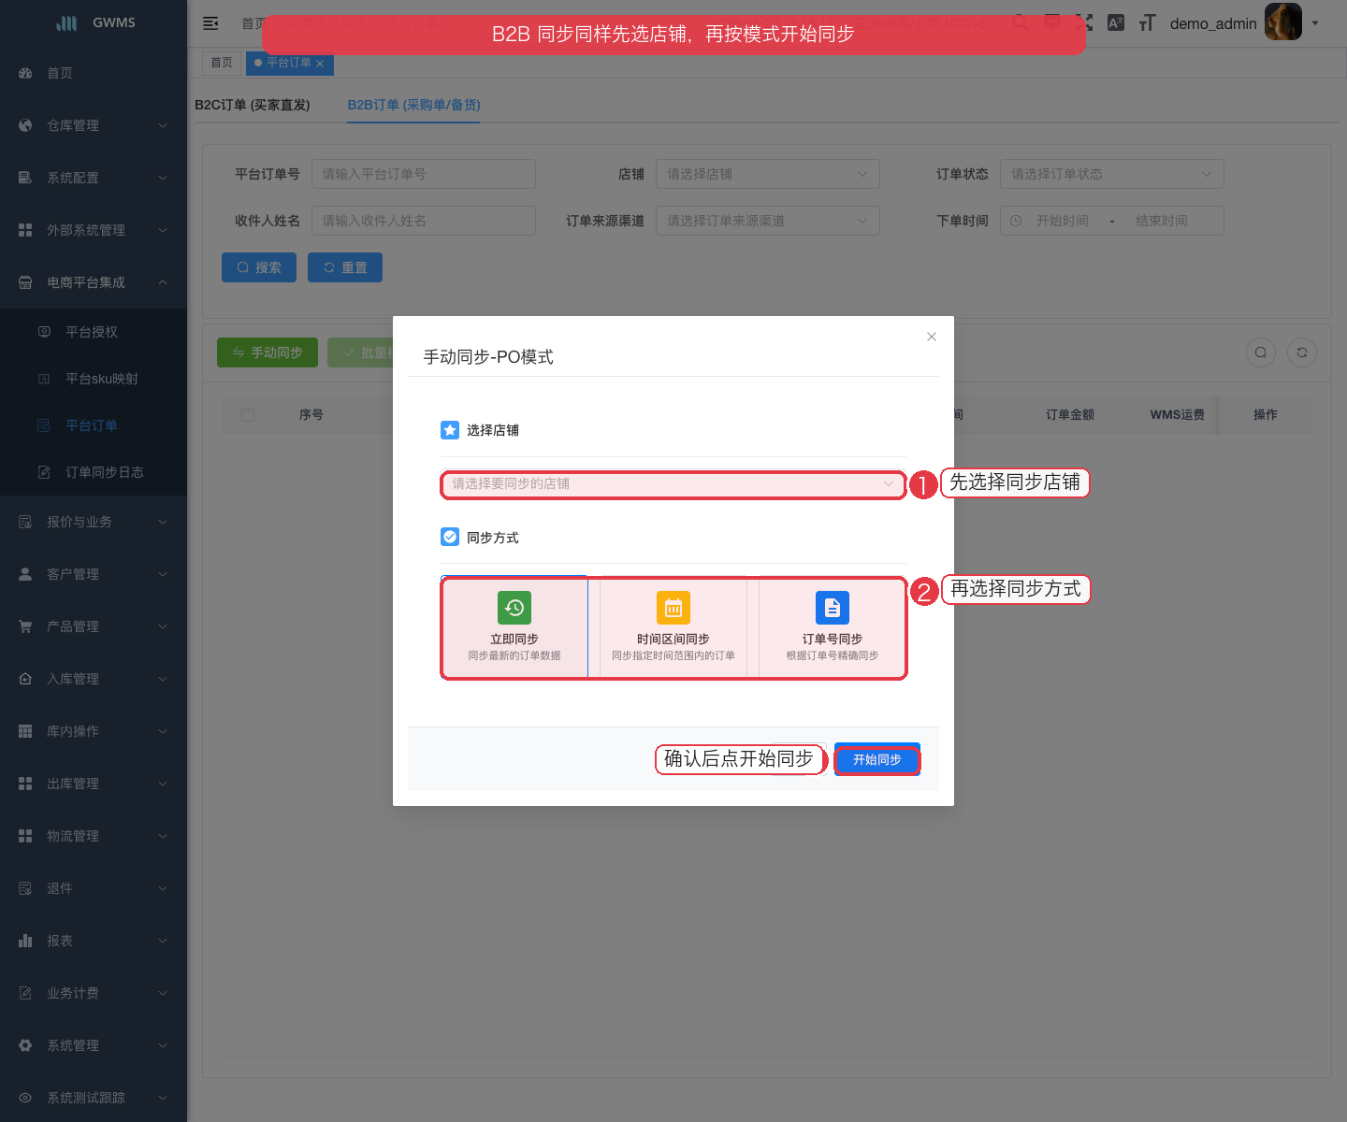Viewport: 1347px width, 1122px height.
Task: Expand 系统管理 sidebar menu
Action: (x=94, y=1045)
